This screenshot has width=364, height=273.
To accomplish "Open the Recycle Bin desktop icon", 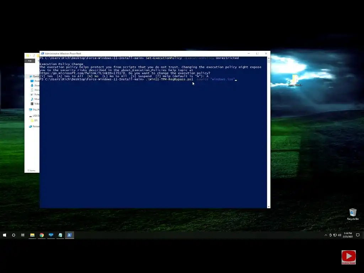I will [353, 214].
